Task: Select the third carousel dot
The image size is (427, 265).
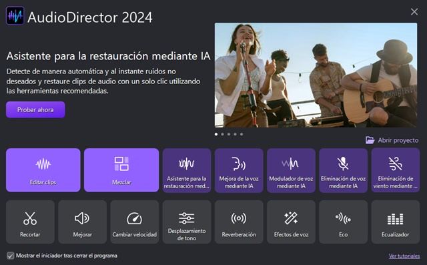Action: pos(229,134)
